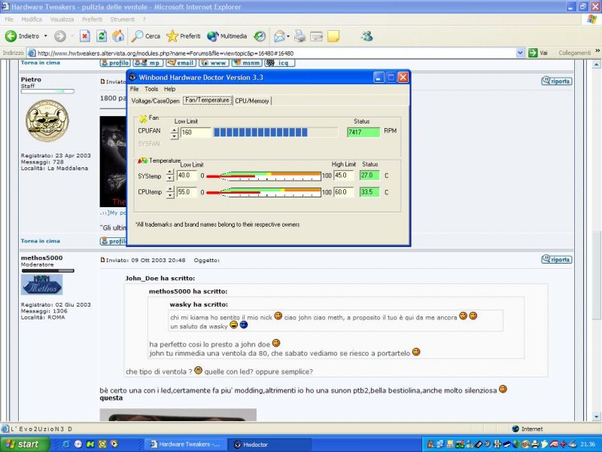Click the address bar URL field
602x452 pixels.
(272, 53)
